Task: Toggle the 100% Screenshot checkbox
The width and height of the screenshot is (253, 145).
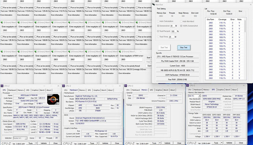Action: coord(181,26)
